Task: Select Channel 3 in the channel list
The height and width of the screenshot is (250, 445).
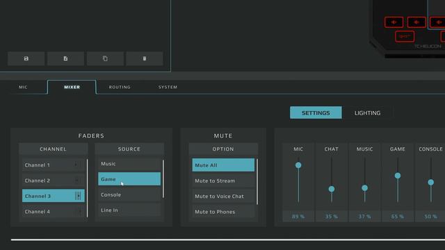Action: point(54,196)
